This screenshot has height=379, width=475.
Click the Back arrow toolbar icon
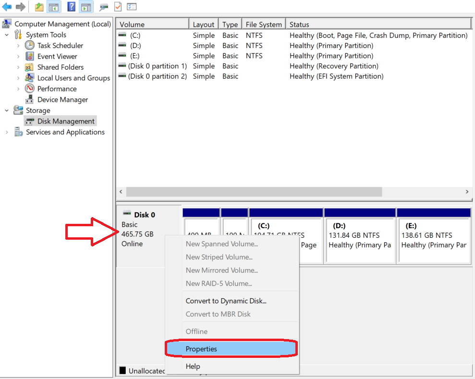pyautogui.click(x=7, y=7)
